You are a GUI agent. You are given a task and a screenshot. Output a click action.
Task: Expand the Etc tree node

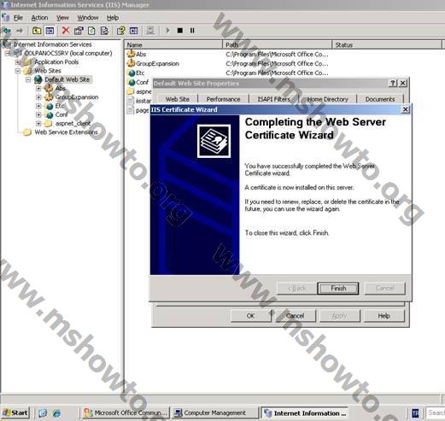[x=38, y=106]
